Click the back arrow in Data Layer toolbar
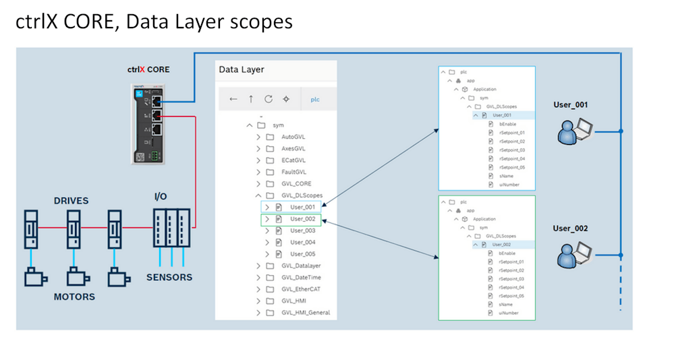Image resolution: width=674 pixels, height=339 pixels. tap(233, 99)
